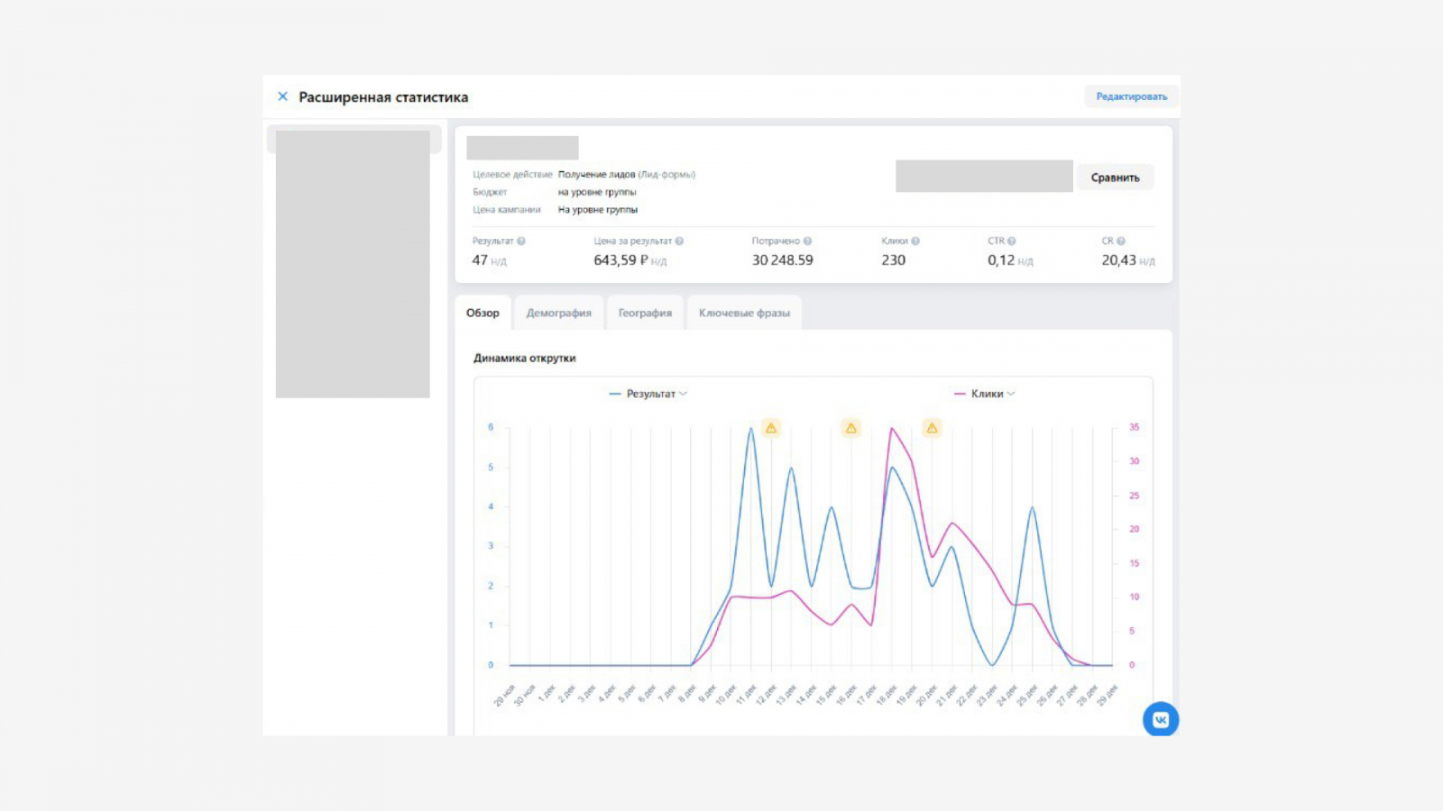
Task: Select the География tab
Action: click(645, 313)
